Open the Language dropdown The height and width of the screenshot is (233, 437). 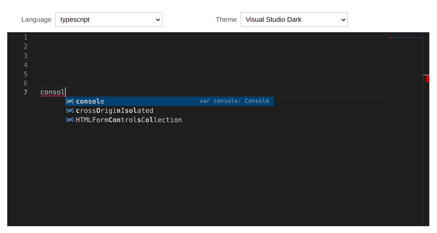click(108, 19)
